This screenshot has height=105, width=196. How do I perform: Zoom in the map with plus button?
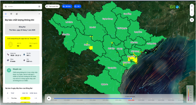click(x=192, y=10)
